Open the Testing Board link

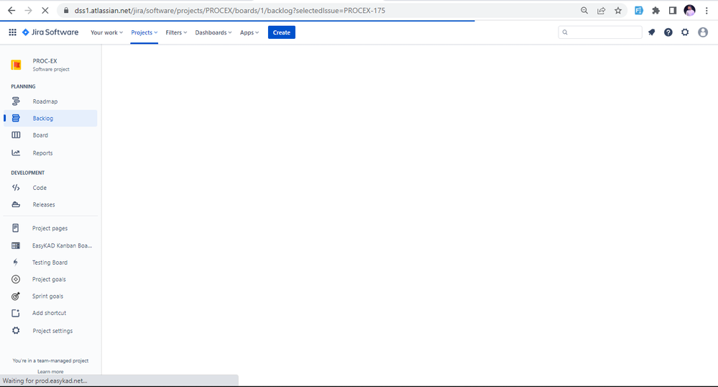click(50, 263)
